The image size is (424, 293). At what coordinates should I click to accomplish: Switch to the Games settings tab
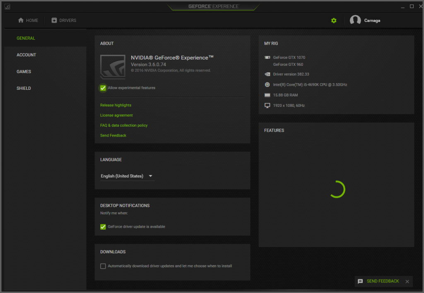(24, 72)
